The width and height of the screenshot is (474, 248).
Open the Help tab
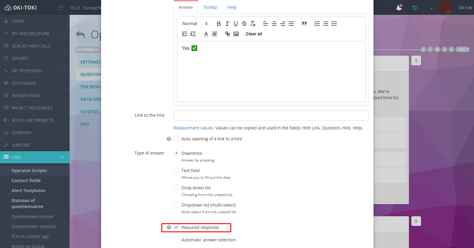(x=232, y=7)
